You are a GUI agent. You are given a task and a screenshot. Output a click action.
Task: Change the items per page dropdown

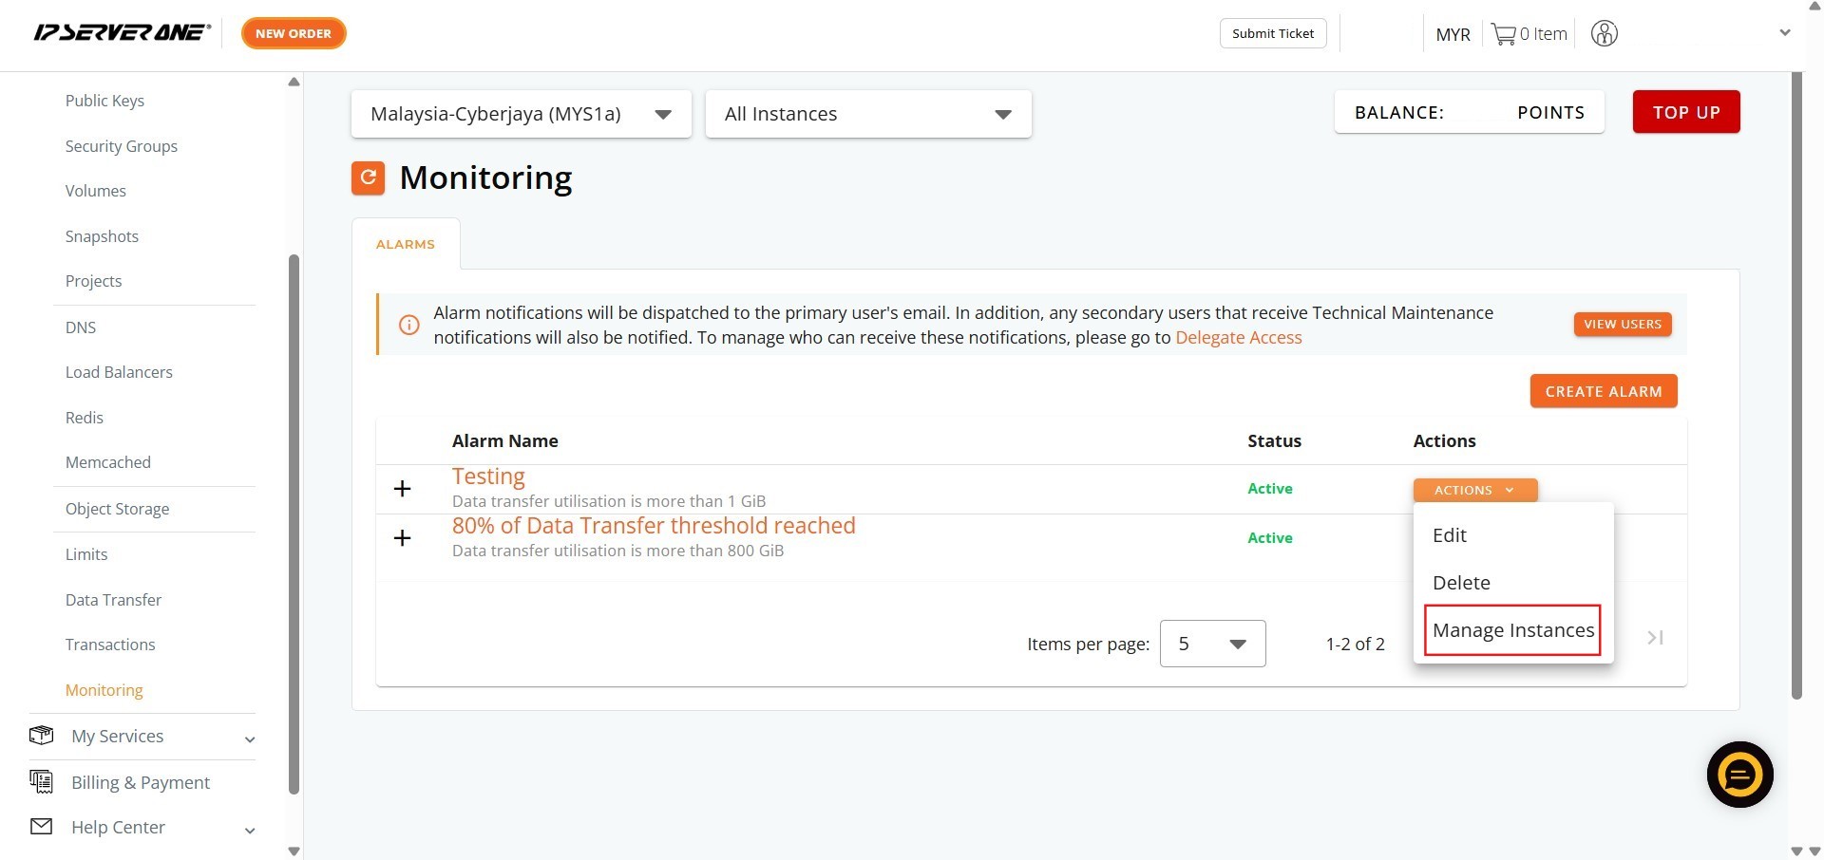coord(1212,644)
